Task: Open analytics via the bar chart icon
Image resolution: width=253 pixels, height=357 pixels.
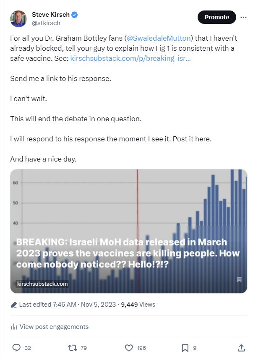Action: click(14, 326)
